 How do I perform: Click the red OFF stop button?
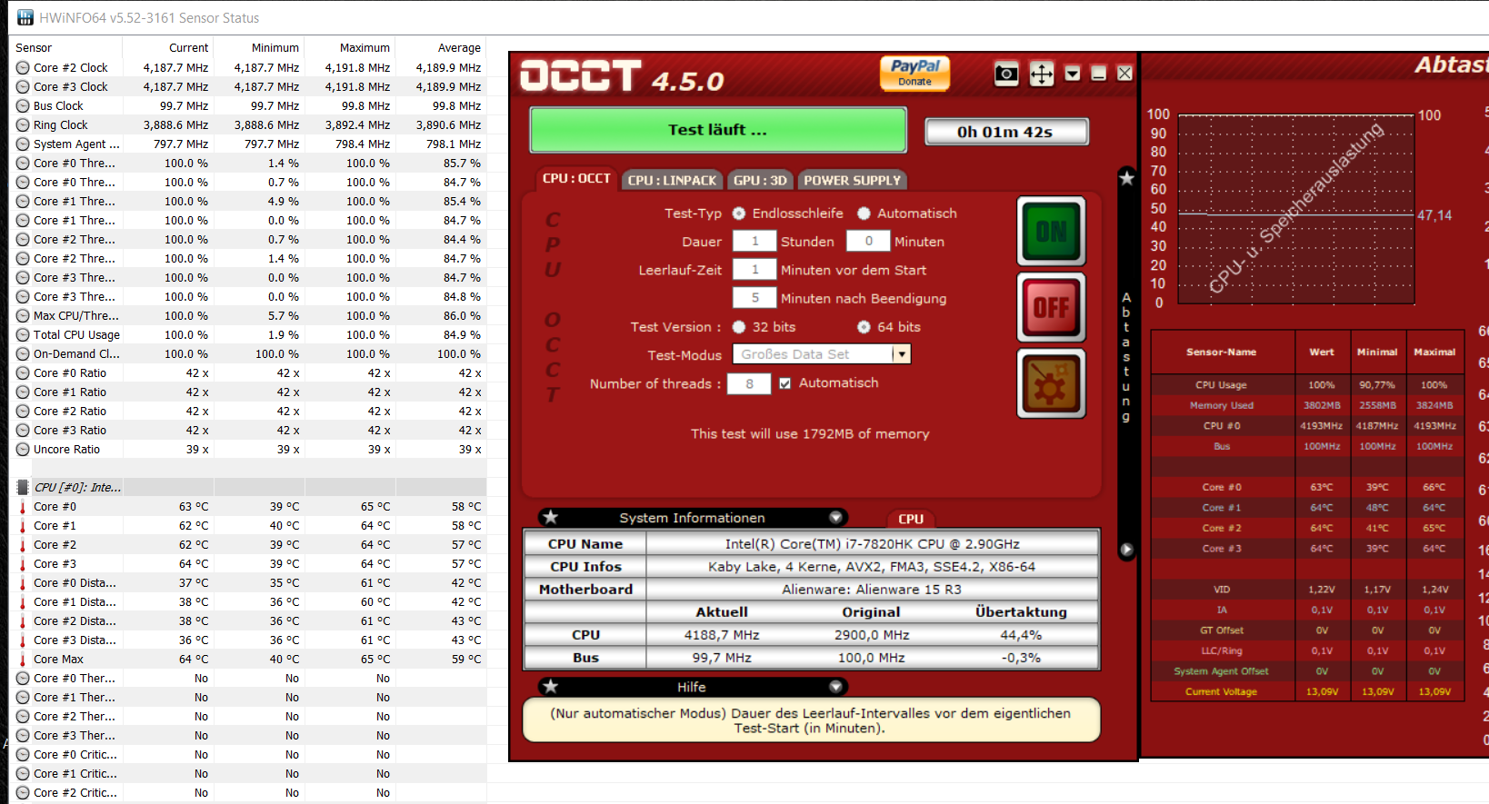click(1051, 307)
